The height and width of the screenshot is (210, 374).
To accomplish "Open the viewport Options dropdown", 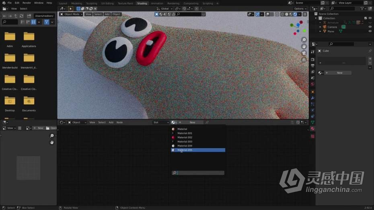I will coord(300,8).
